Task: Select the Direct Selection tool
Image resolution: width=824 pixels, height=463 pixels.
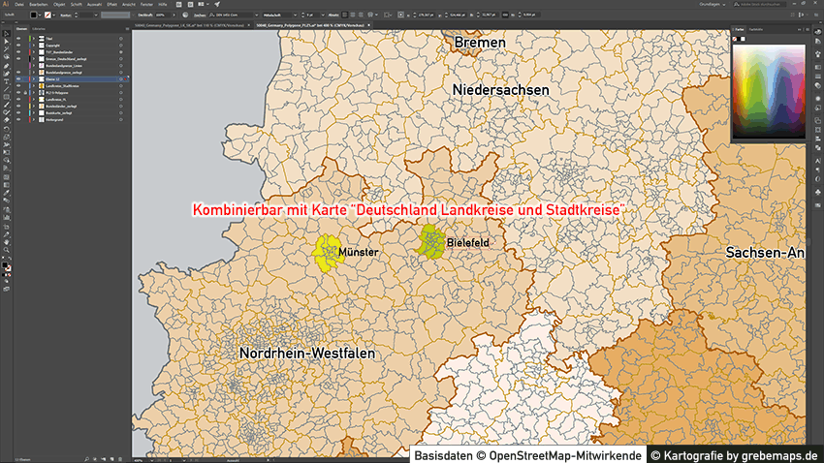Action: coord(6,43)
